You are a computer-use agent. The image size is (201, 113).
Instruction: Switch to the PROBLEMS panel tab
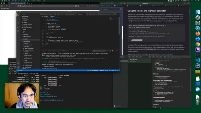click(x=44, y=51)
